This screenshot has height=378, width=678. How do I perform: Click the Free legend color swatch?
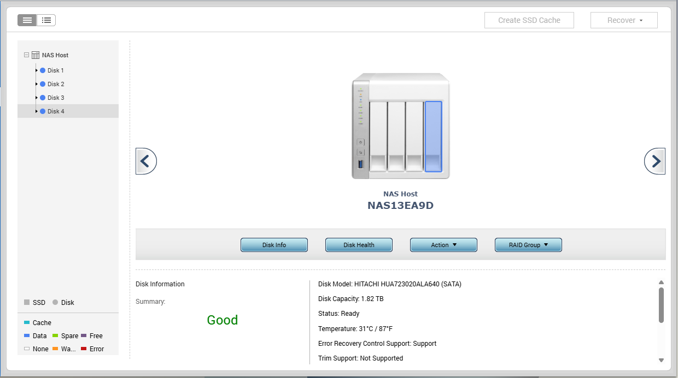click(x=84, y=335)
